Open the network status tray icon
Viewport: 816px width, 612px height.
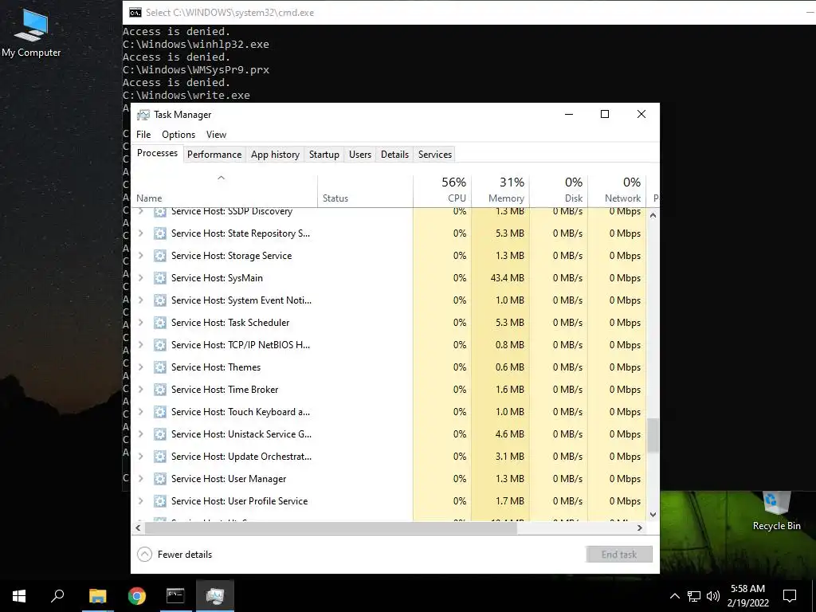[694, 596]
